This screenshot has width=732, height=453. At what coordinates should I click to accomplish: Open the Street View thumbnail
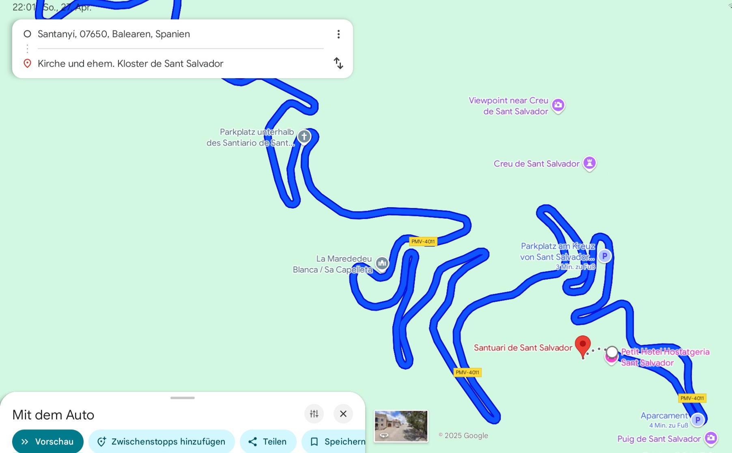(401, 426)
